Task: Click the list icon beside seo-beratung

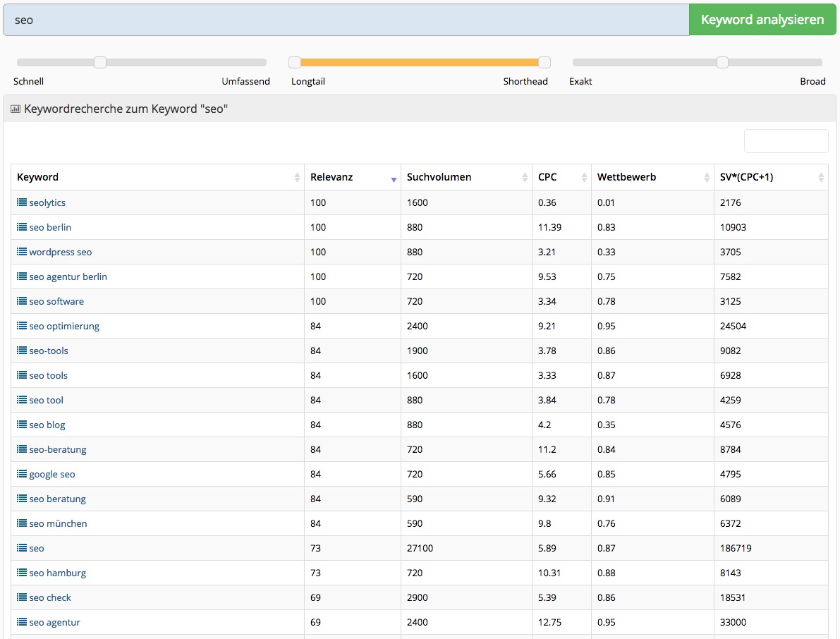Action: coord(21,449)
